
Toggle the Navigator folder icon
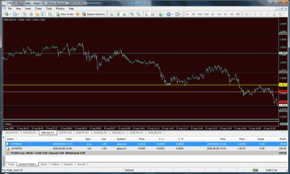[38, 14]
